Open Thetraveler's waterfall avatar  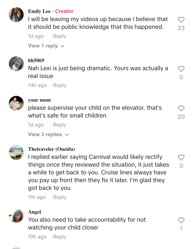[x=16, y=152]
